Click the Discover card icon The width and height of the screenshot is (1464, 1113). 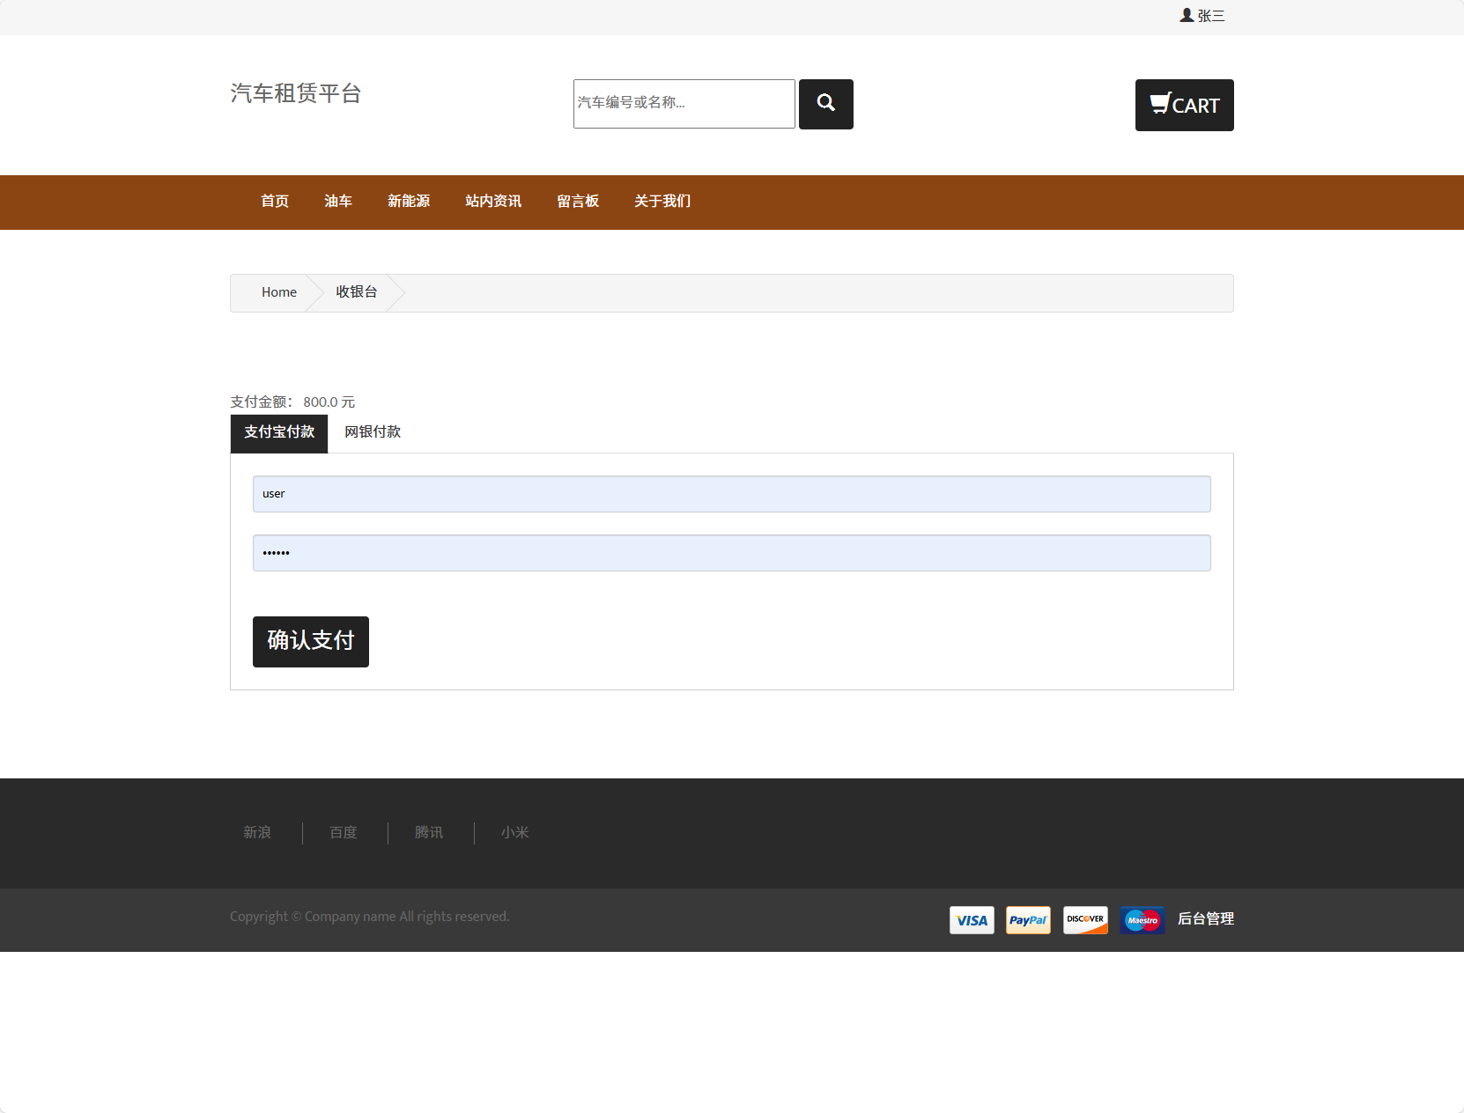point(1085,919)
